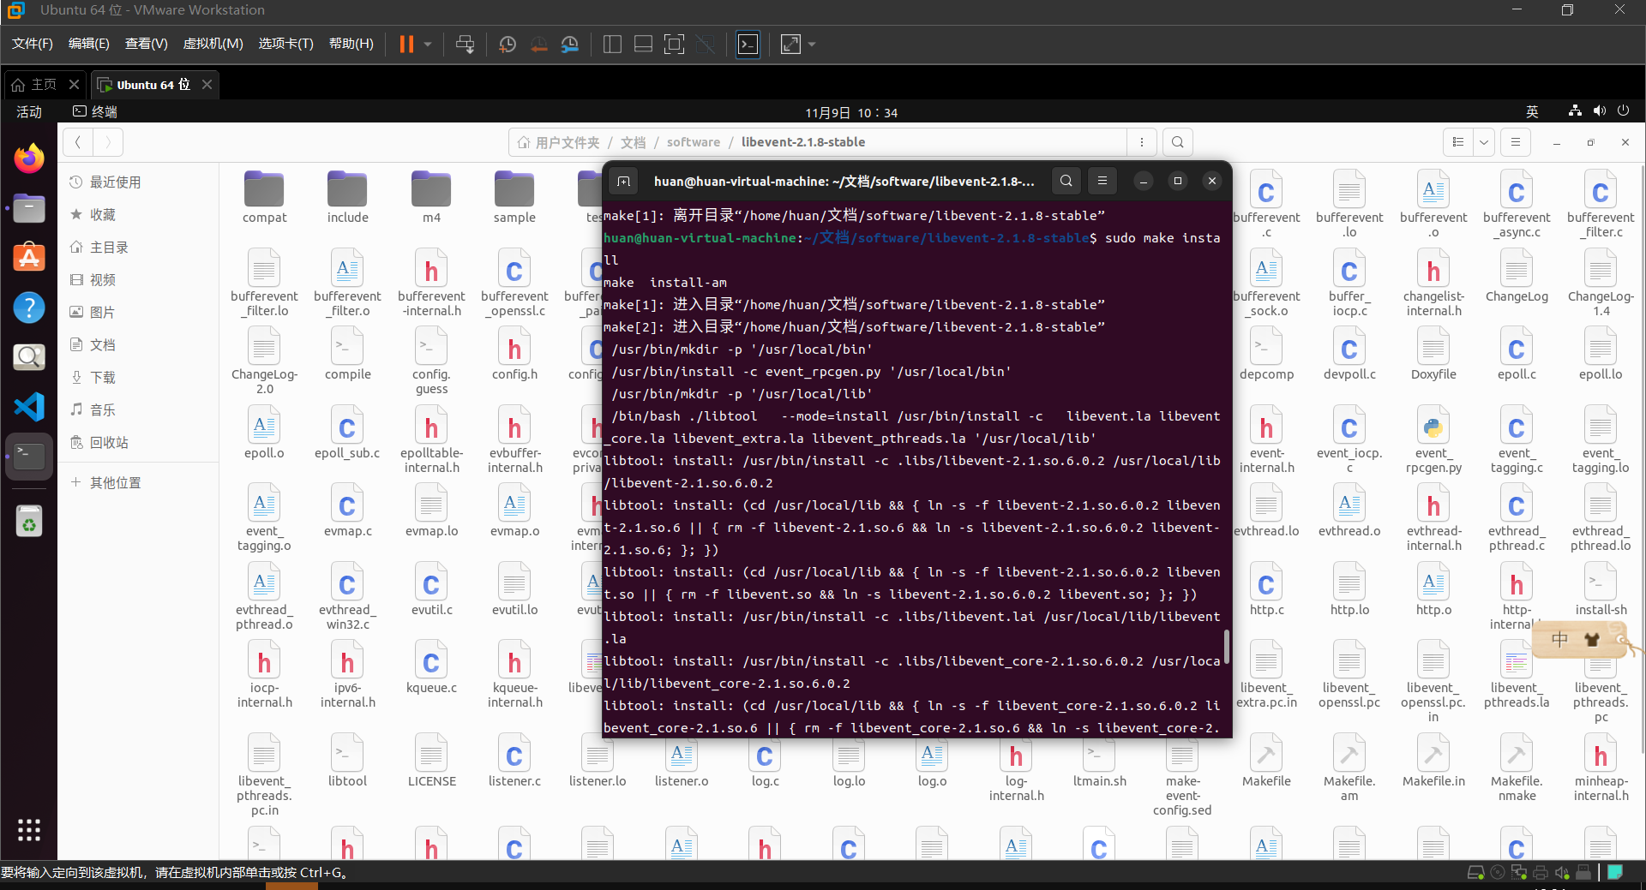The width and height of the screenshot is (1646, 890).
Task: Click the back button in the file manager
Action: click(77, 141)
